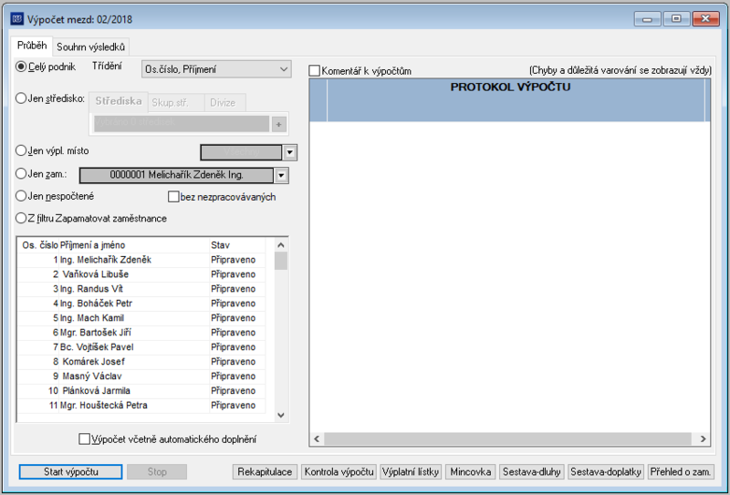Check Výpočet včetně automatického doplnění
Viewport: 730px width, 495px height.
[84, 439]
